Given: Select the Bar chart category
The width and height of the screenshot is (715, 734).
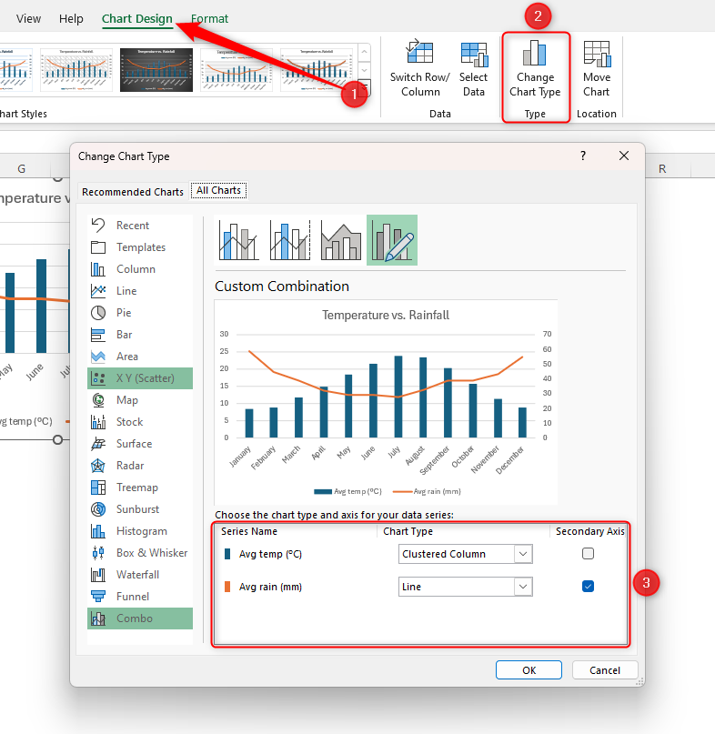Looking at the screenshot, I should [x=140, y=335].
